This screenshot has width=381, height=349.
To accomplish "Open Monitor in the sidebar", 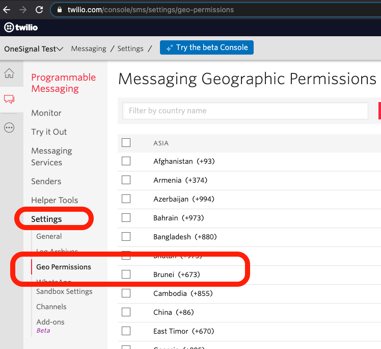I will tap(46, 113).
